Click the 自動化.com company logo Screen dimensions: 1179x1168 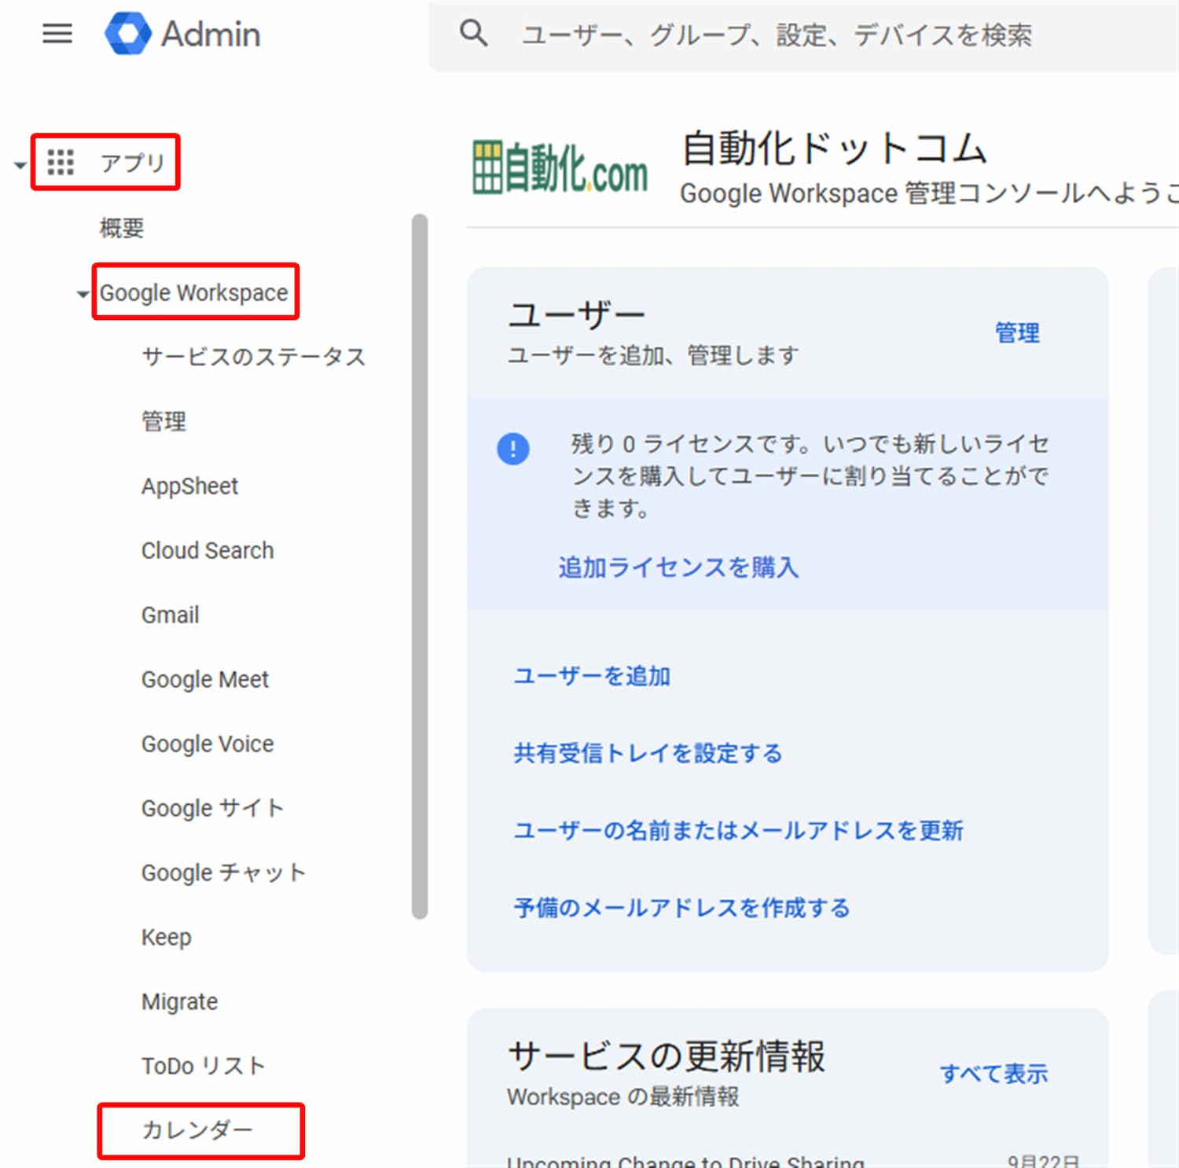point(560,167)
